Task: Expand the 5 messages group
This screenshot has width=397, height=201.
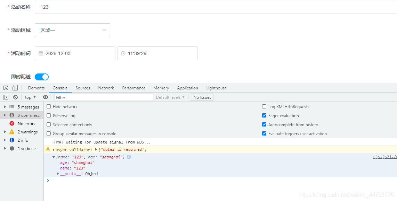Action: [x=5, y=107]
